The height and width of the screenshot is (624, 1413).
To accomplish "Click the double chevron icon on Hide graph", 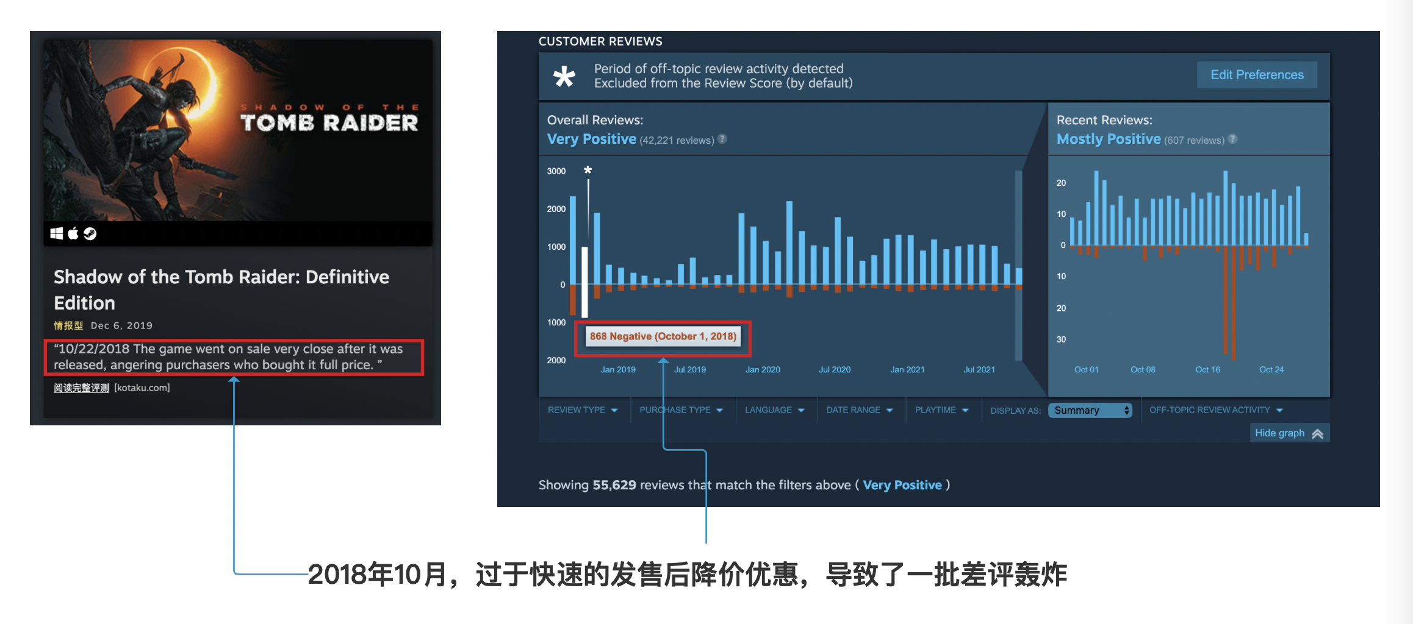I will point(1318,434).
